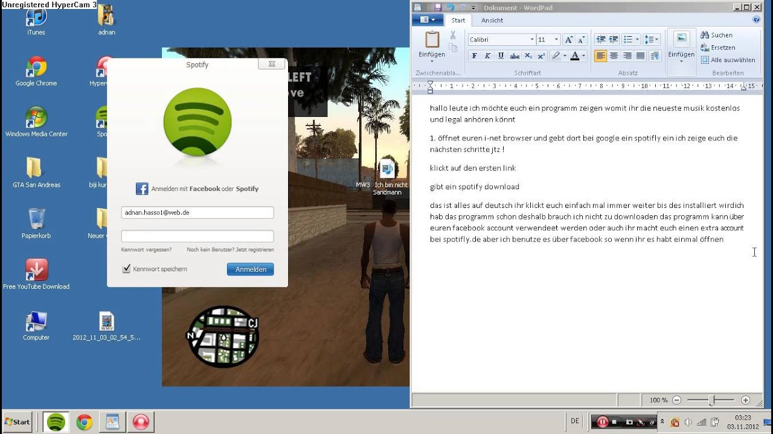Viewport: 773px width, 434px height.
Task: Click the Save icon in quick access toolbar
Action: point(437,7)
